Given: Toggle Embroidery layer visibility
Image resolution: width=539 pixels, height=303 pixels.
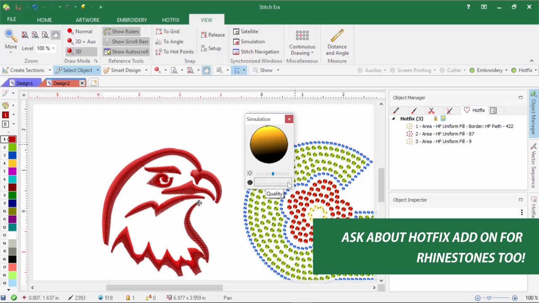Looking at the screenshot, I should tap(472, 70).
